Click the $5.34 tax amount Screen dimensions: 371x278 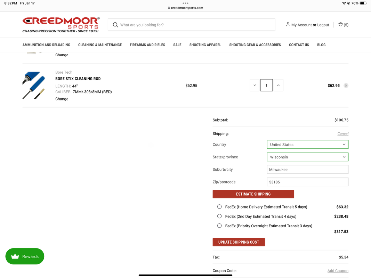[344, 257]
